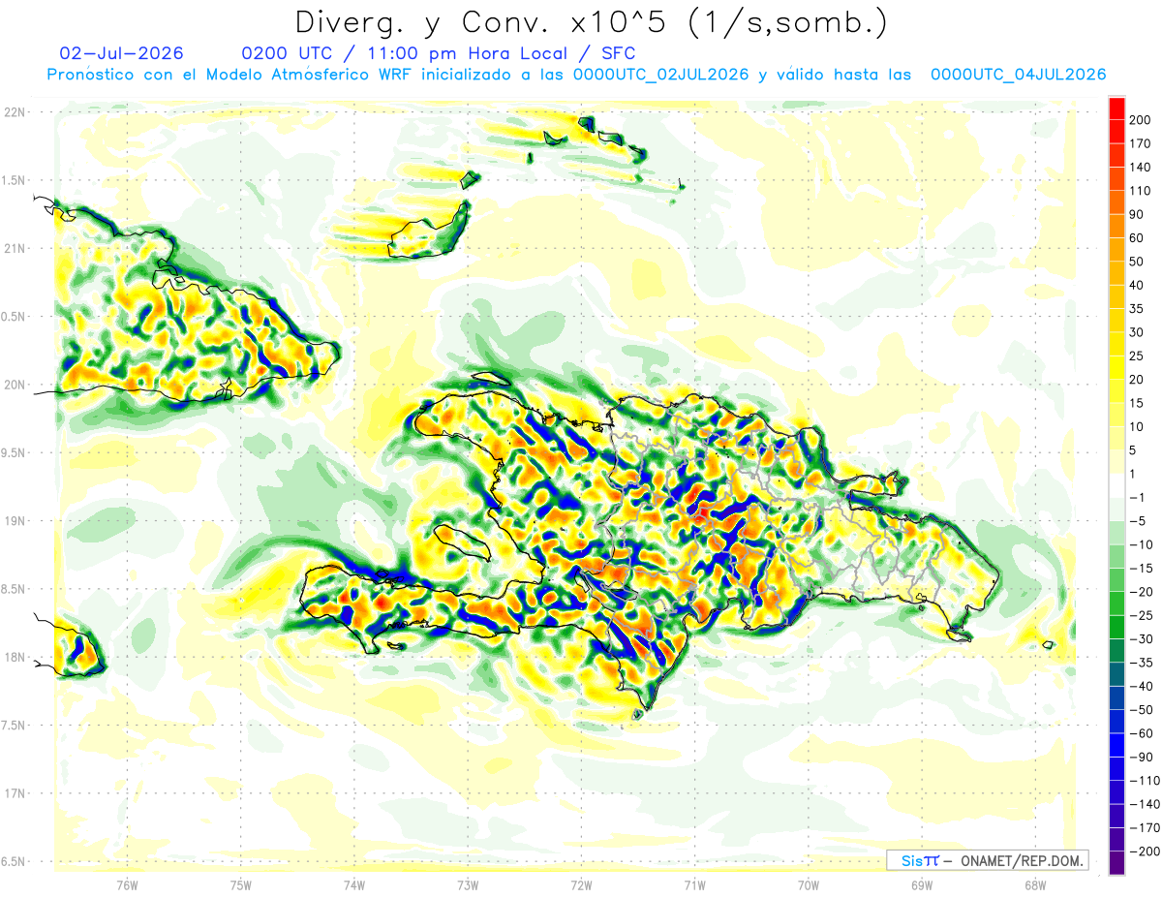Click the '74W' longitude axis label
The image size is (1162, 898).
354,884
